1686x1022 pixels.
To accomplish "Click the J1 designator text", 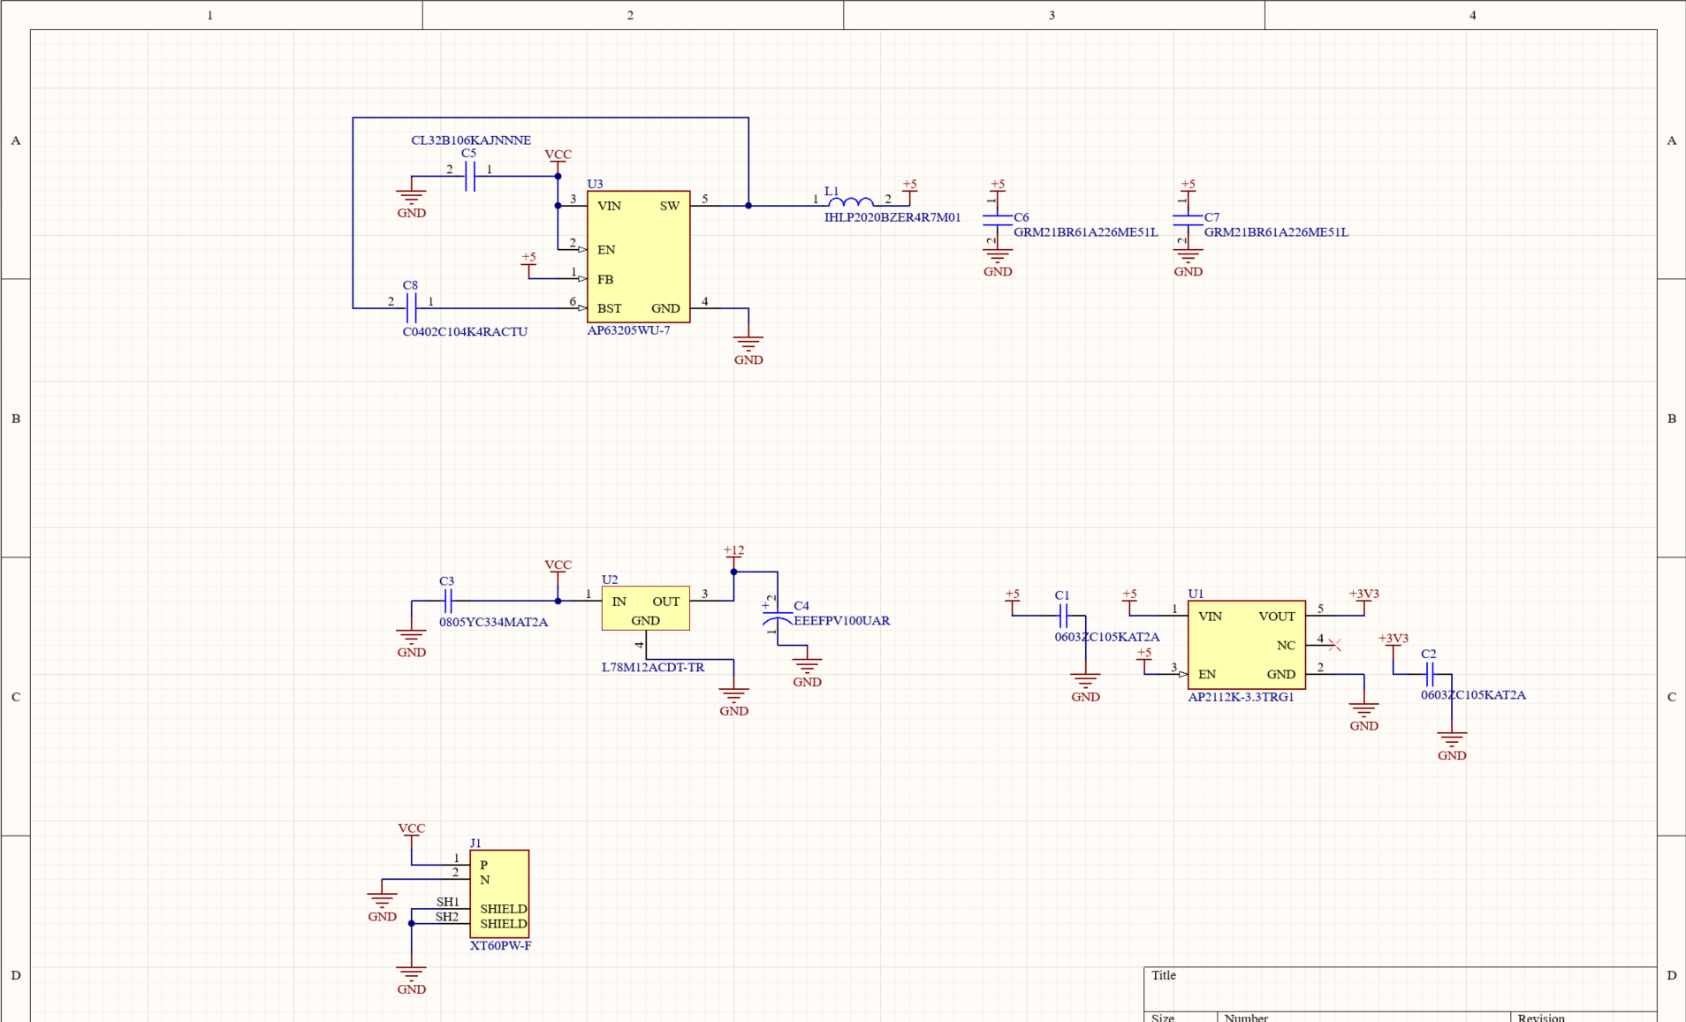I will pyautogui.click(x=475, y=843).
